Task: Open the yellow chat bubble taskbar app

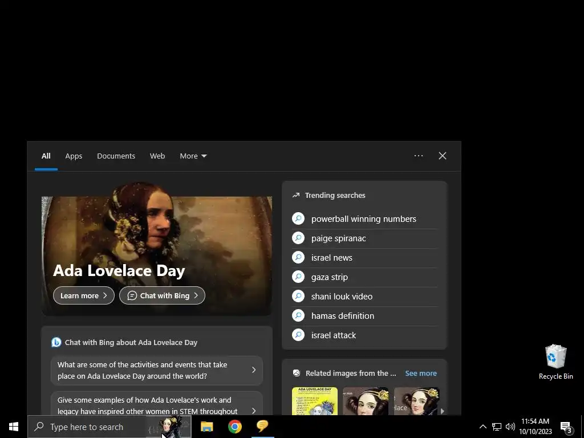Action: [x=262, y=426]
